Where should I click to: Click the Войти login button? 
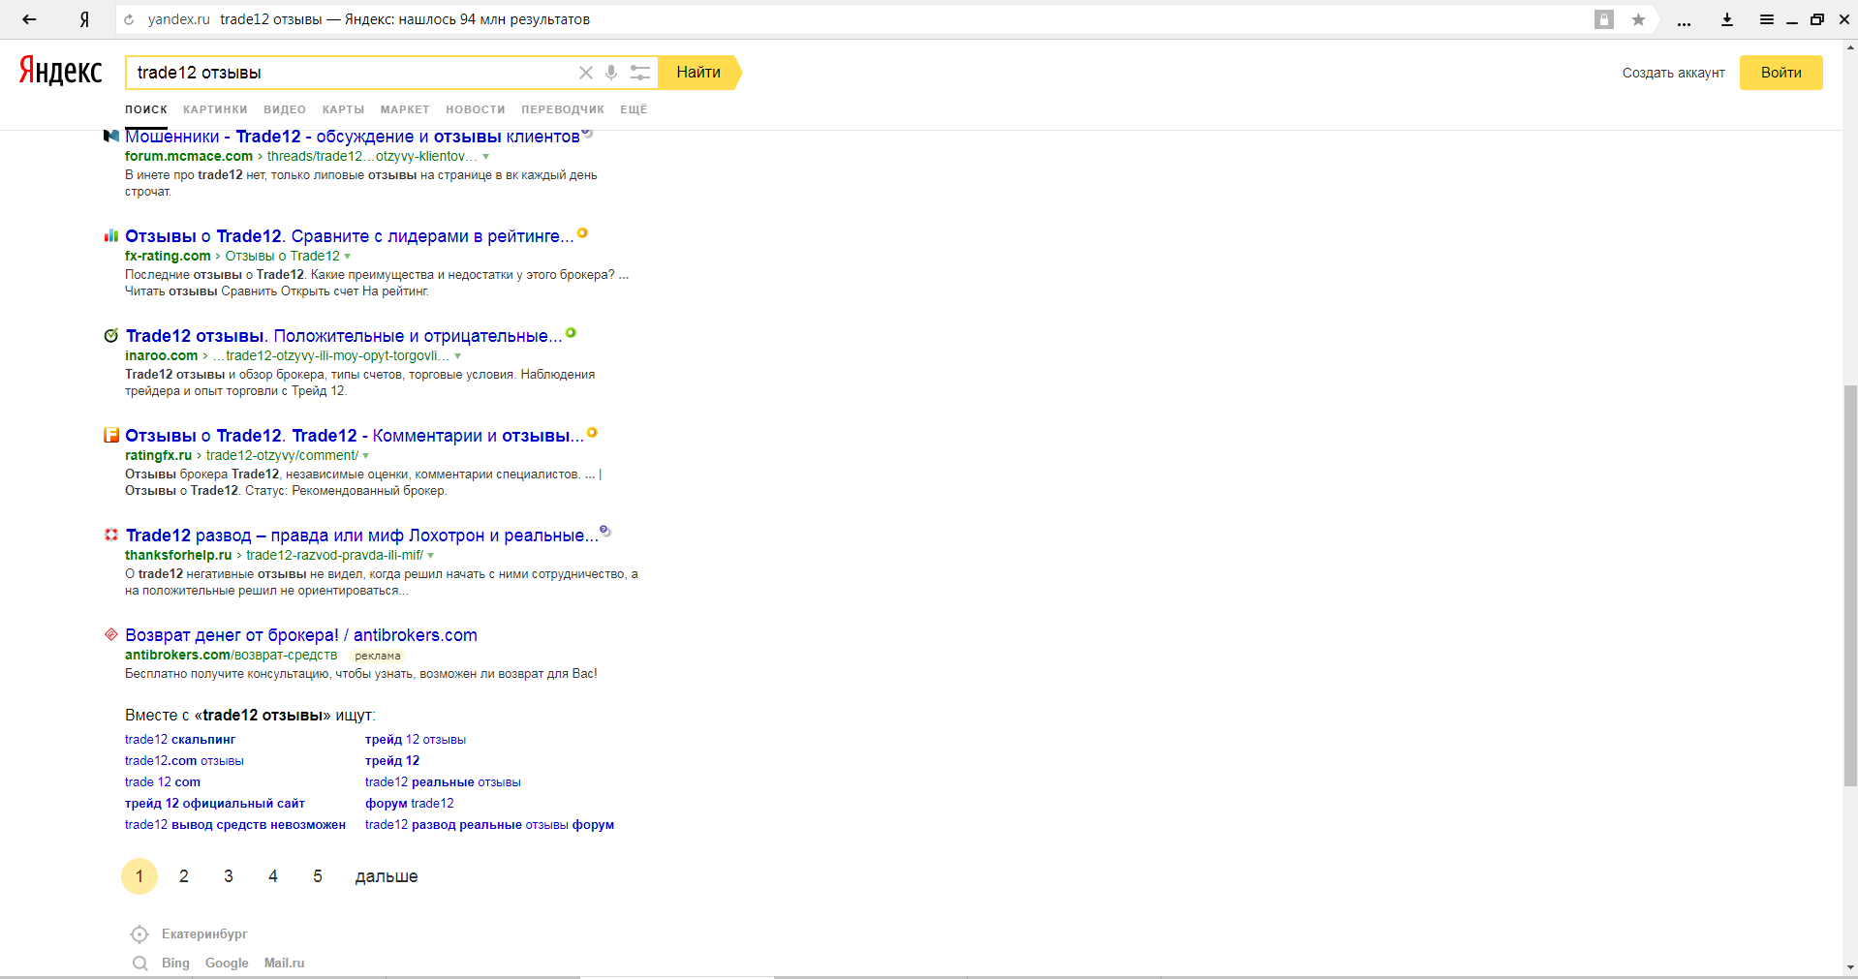(1781, 73)
